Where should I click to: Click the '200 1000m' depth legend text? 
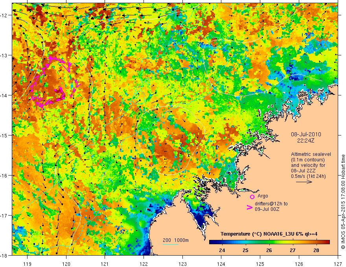(176, 240)
